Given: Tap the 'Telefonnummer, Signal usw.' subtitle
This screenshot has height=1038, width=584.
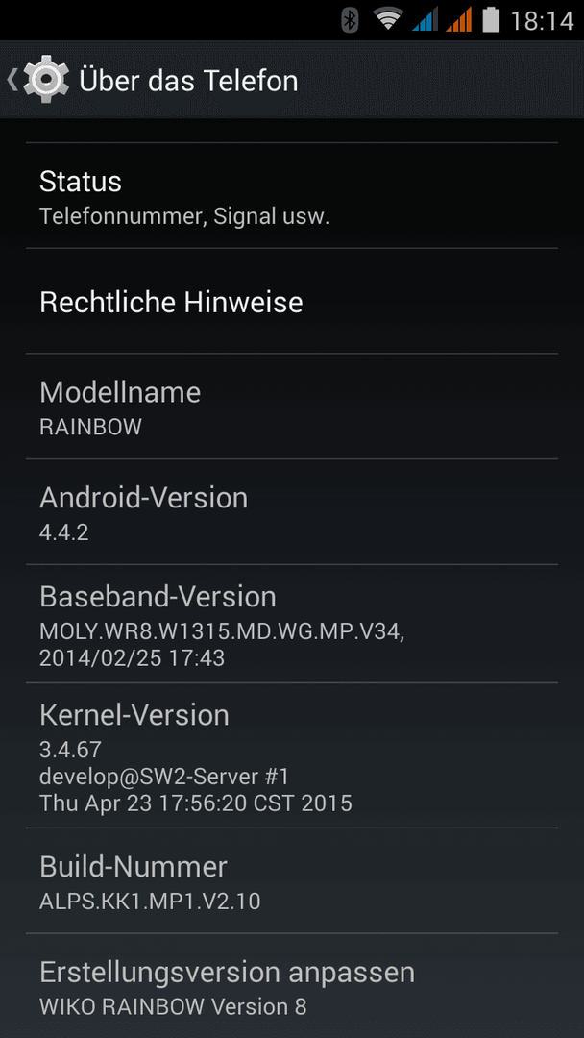Looking at the screenshot, I should pos(184,216).
